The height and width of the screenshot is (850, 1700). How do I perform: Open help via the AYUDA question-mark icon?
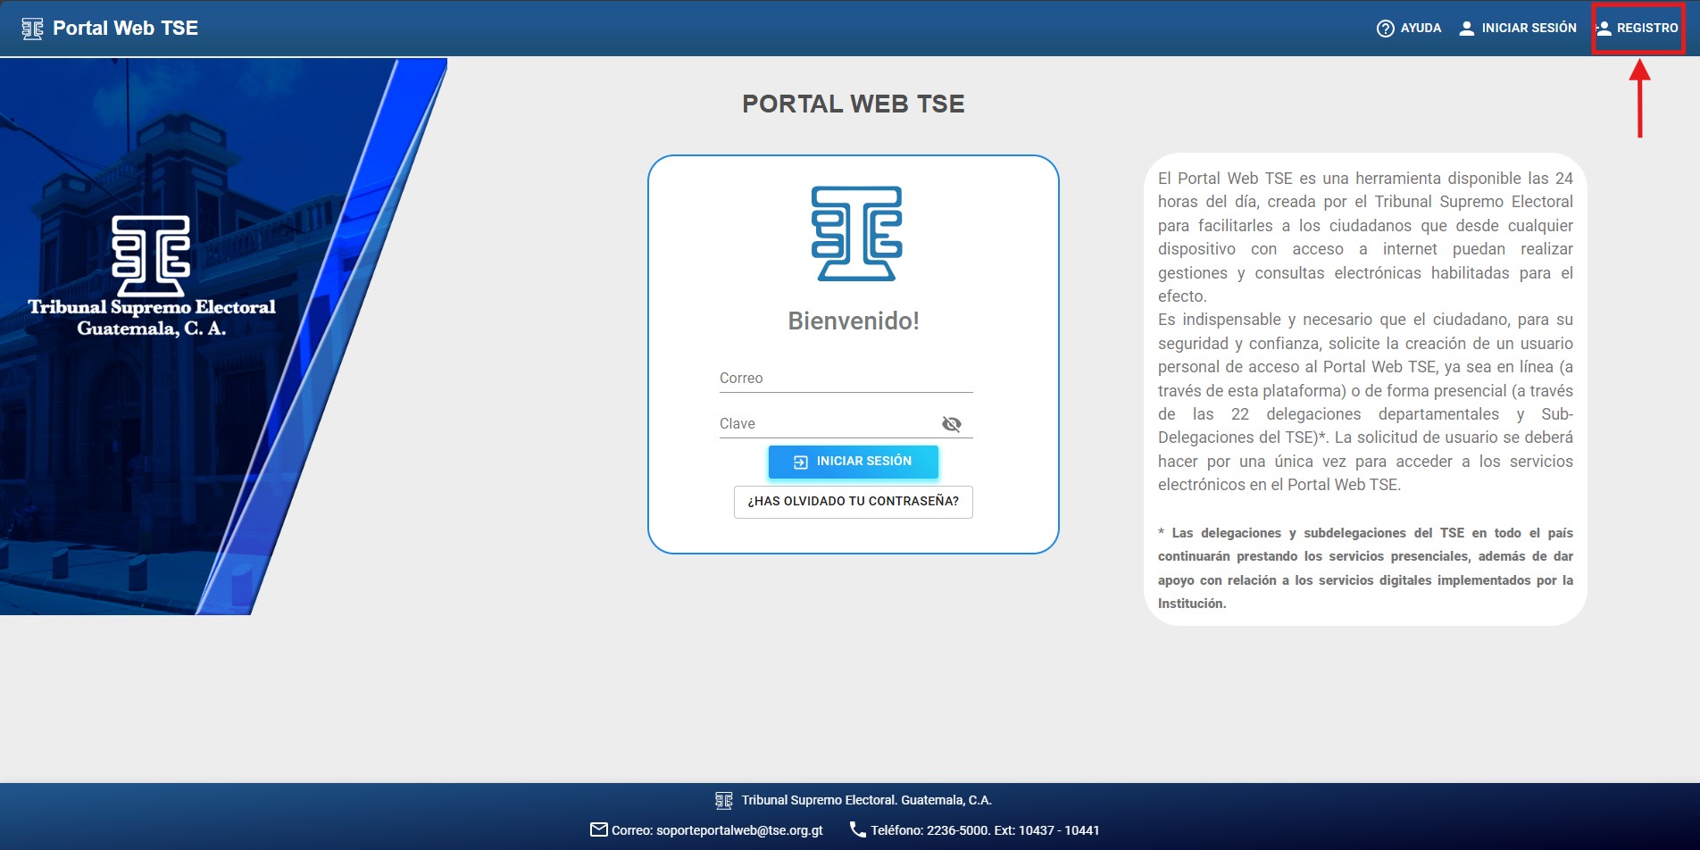click(1385, 29)
